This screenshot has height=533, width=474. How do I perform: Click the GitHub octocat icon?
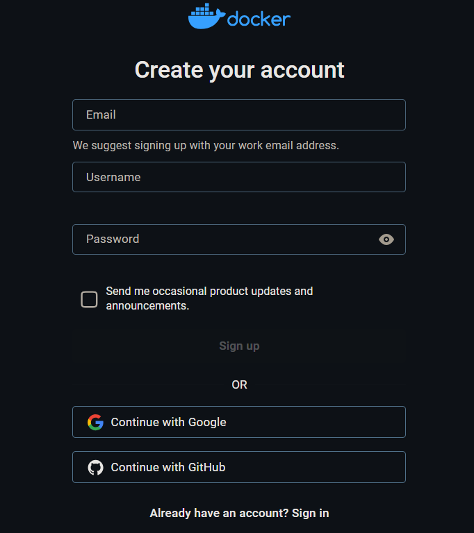click(x=95, y=467)
